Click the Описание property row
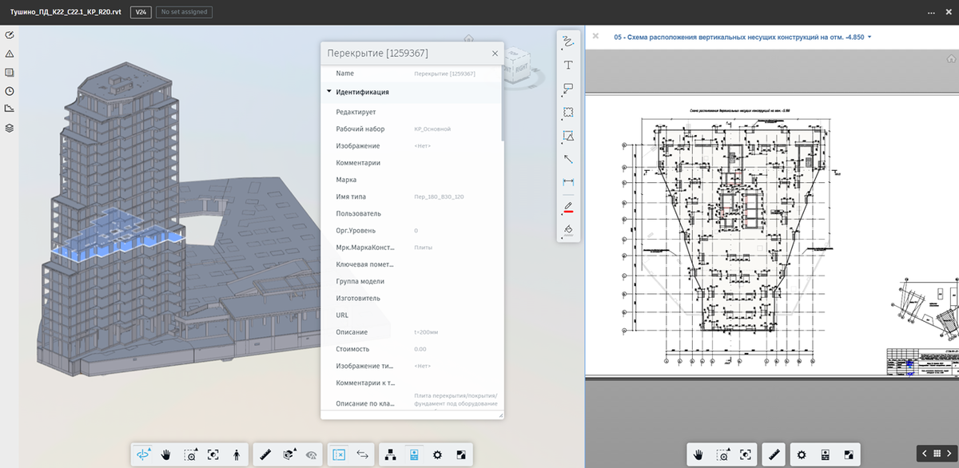 point(412,331)
